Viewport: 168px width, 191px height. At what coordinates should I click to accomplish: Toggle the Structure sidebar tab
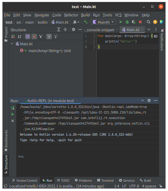click(6, 164)
